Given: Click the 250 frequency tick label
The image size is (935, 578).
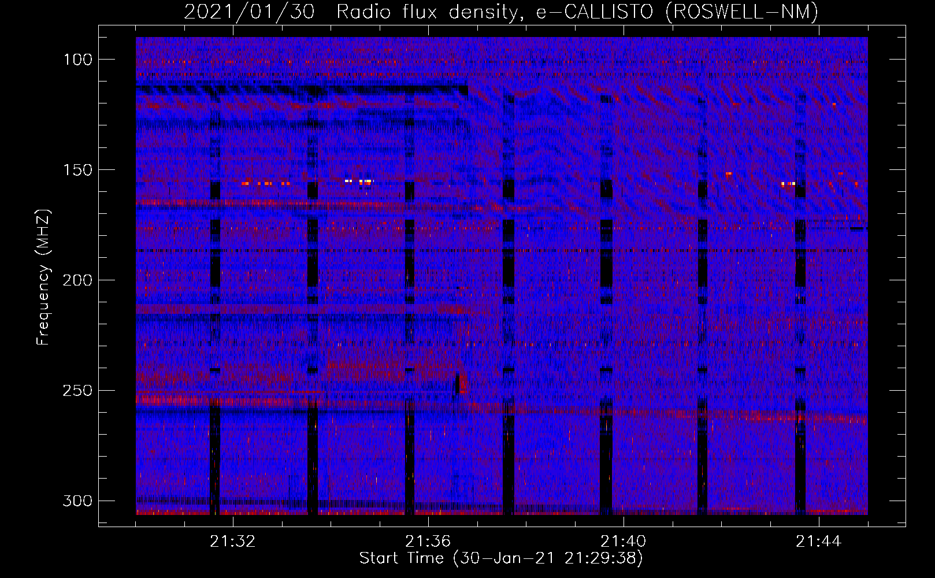Looking at the screenshot, I should pyautogui.click(x=77, y=391).
